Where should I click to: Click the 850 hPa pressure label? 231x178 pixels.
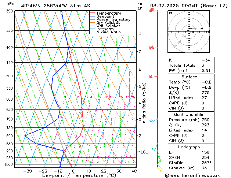point(10,144)
